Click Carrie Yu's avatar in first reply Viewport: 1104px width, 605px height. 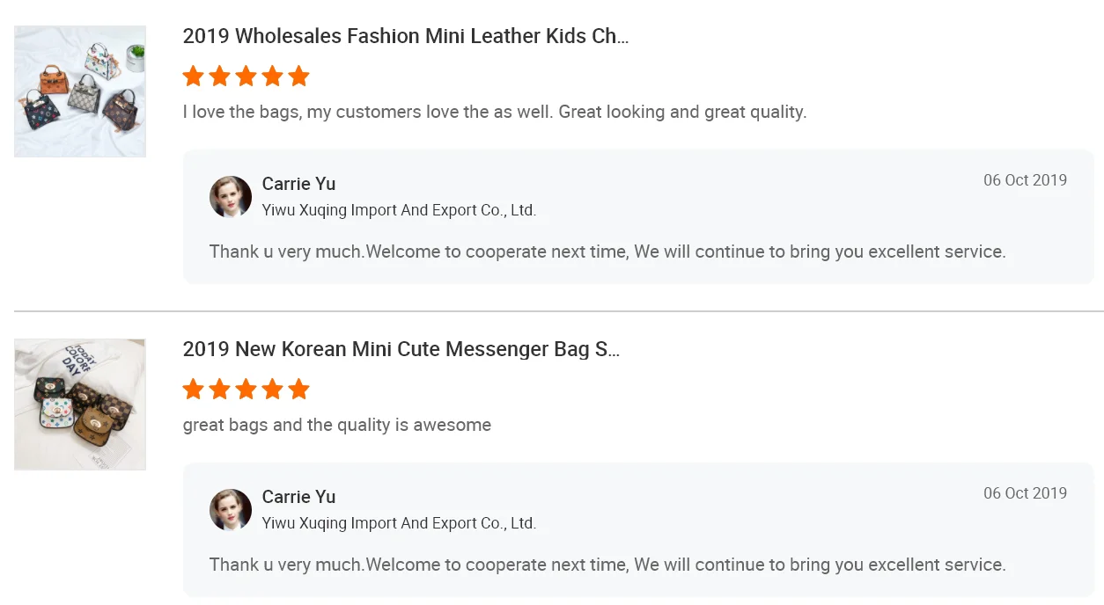(231, 197)
